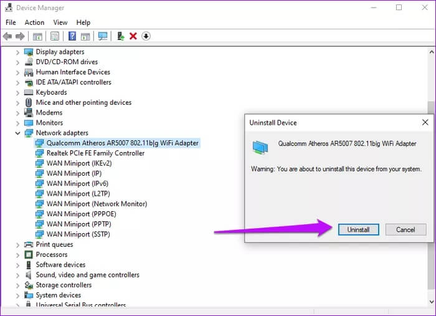Maximize the Device Manager window
The image size is (436, 316).
coord(399,7)
